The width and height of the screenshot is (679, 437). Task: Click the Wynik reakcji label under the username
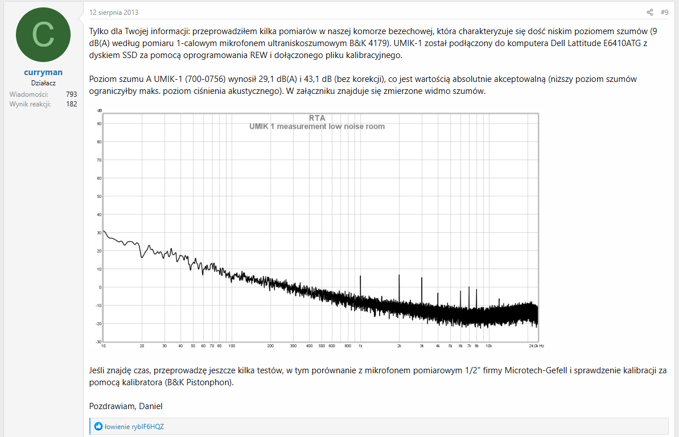(30, 104)
